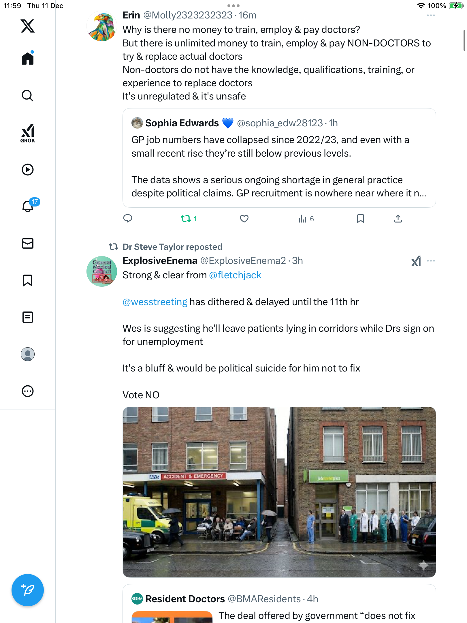Open the search magnifier in sidebar
Screen dimensions: 467x623
click(x=28, y=95)
